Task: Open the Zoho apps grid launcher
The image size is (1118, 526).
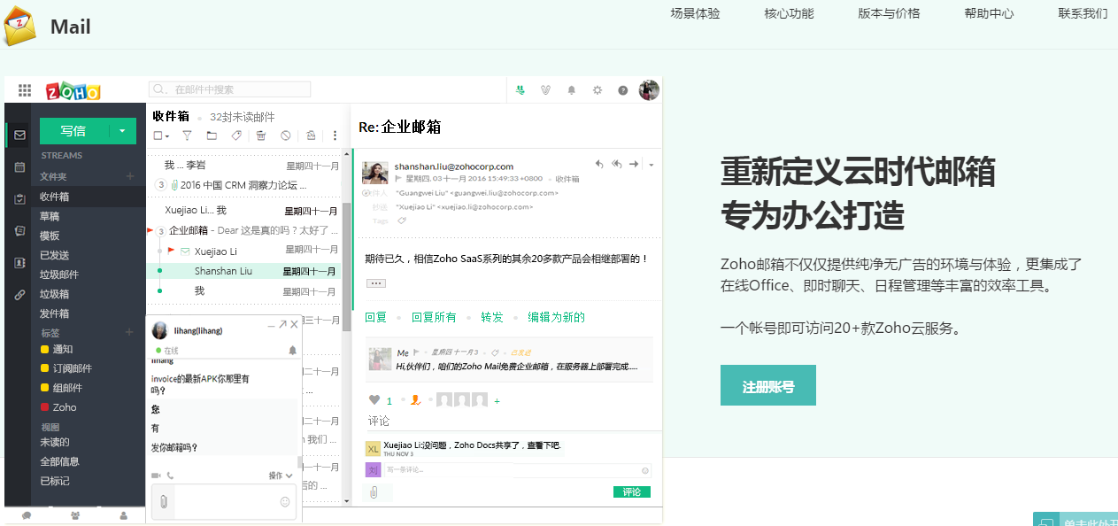Action: click(25, 90)
